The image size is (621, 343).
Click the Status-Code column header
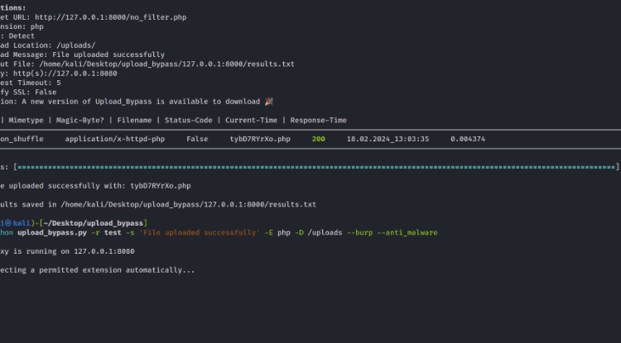[189, 120]
